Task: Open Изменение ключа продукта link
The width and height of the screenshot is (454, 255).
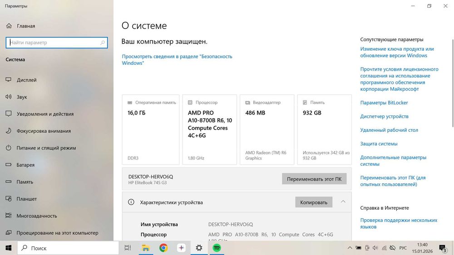Action: 397,52
